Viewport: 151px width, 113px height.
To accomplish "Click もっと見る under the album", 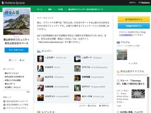I will [x=133, y=63].
